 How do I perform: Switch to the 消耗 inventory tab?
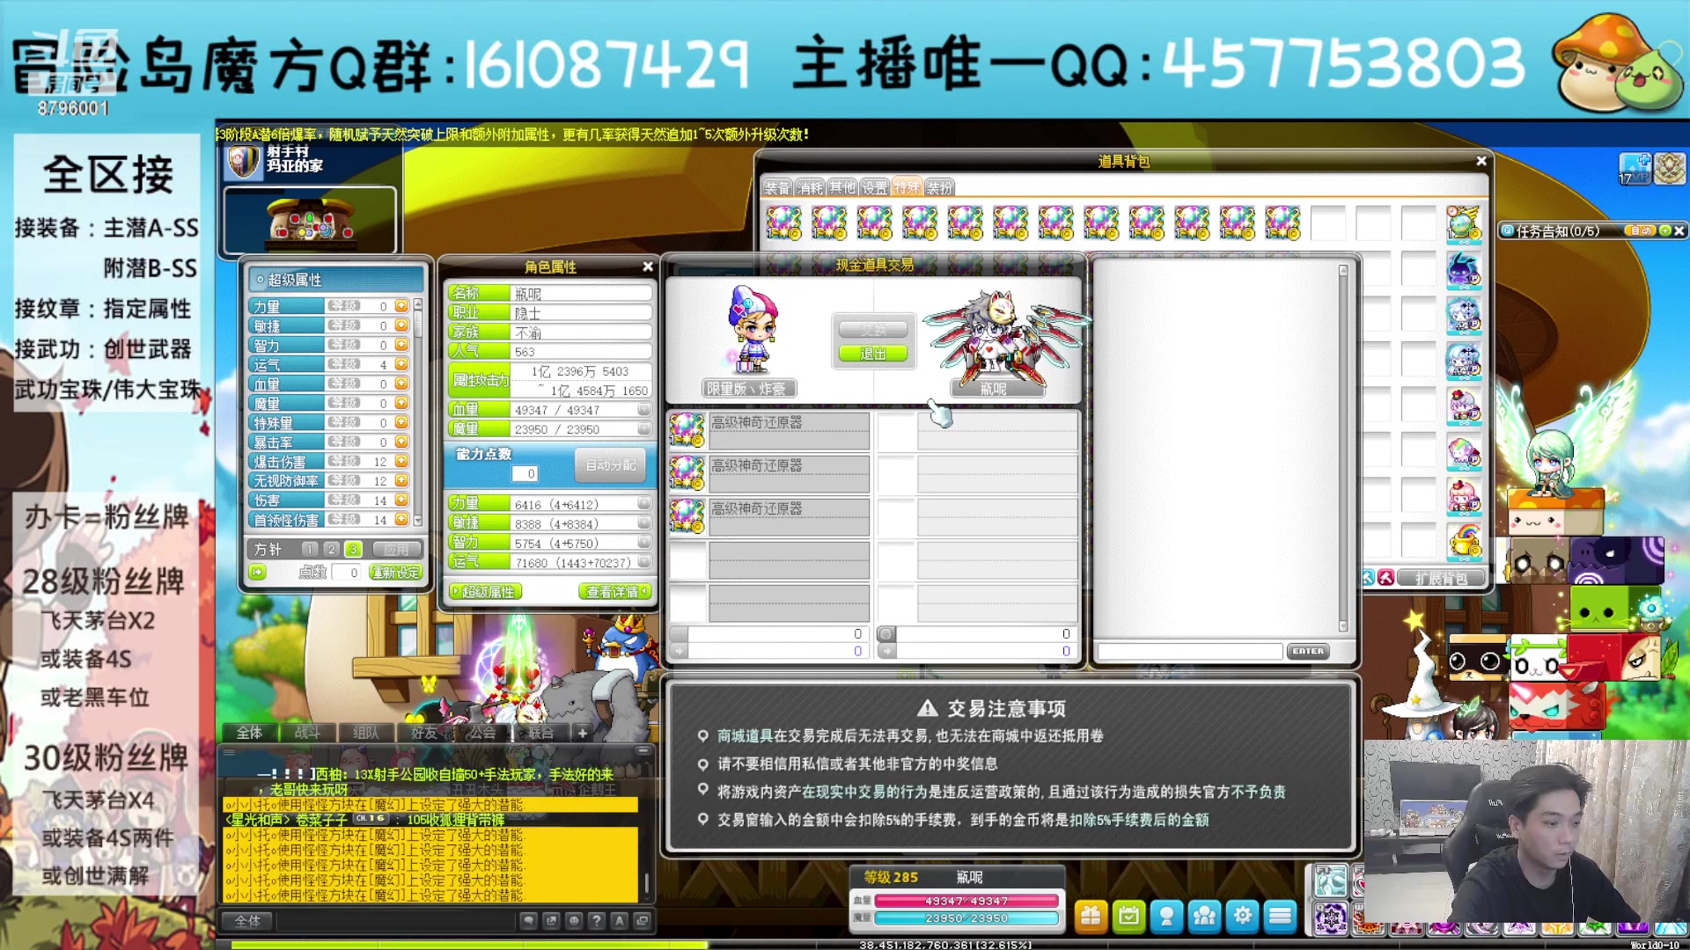(x=810, y=187)
